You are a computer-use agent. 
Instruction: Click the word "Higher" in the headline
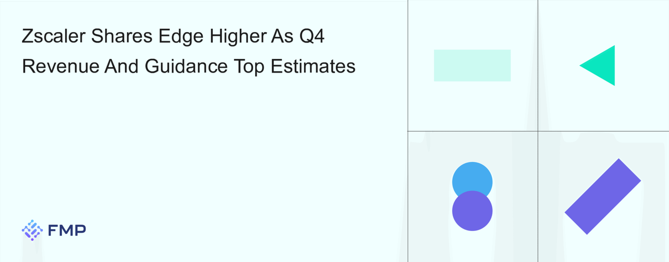click(238, 36)
